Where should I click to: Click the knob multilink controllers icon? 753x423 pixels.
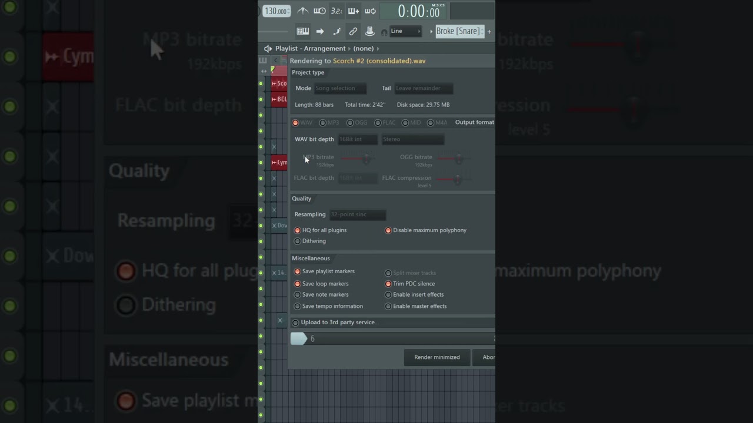coord(369,31)
